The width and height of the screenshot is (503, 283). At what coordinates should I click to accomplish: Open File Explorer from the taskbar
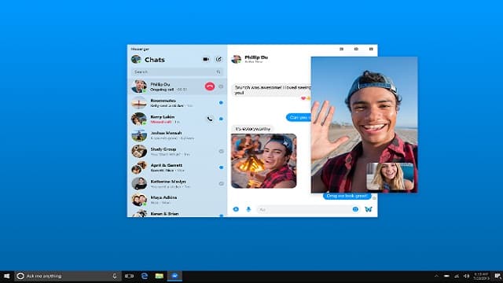coord(159,276)
